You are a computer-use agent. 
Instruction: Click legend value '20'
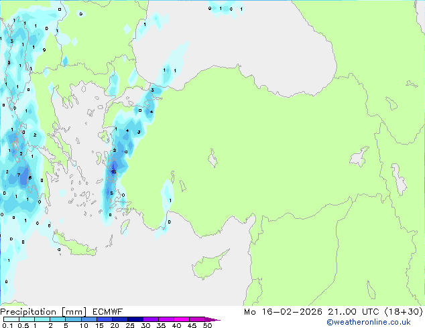[115, 325]
